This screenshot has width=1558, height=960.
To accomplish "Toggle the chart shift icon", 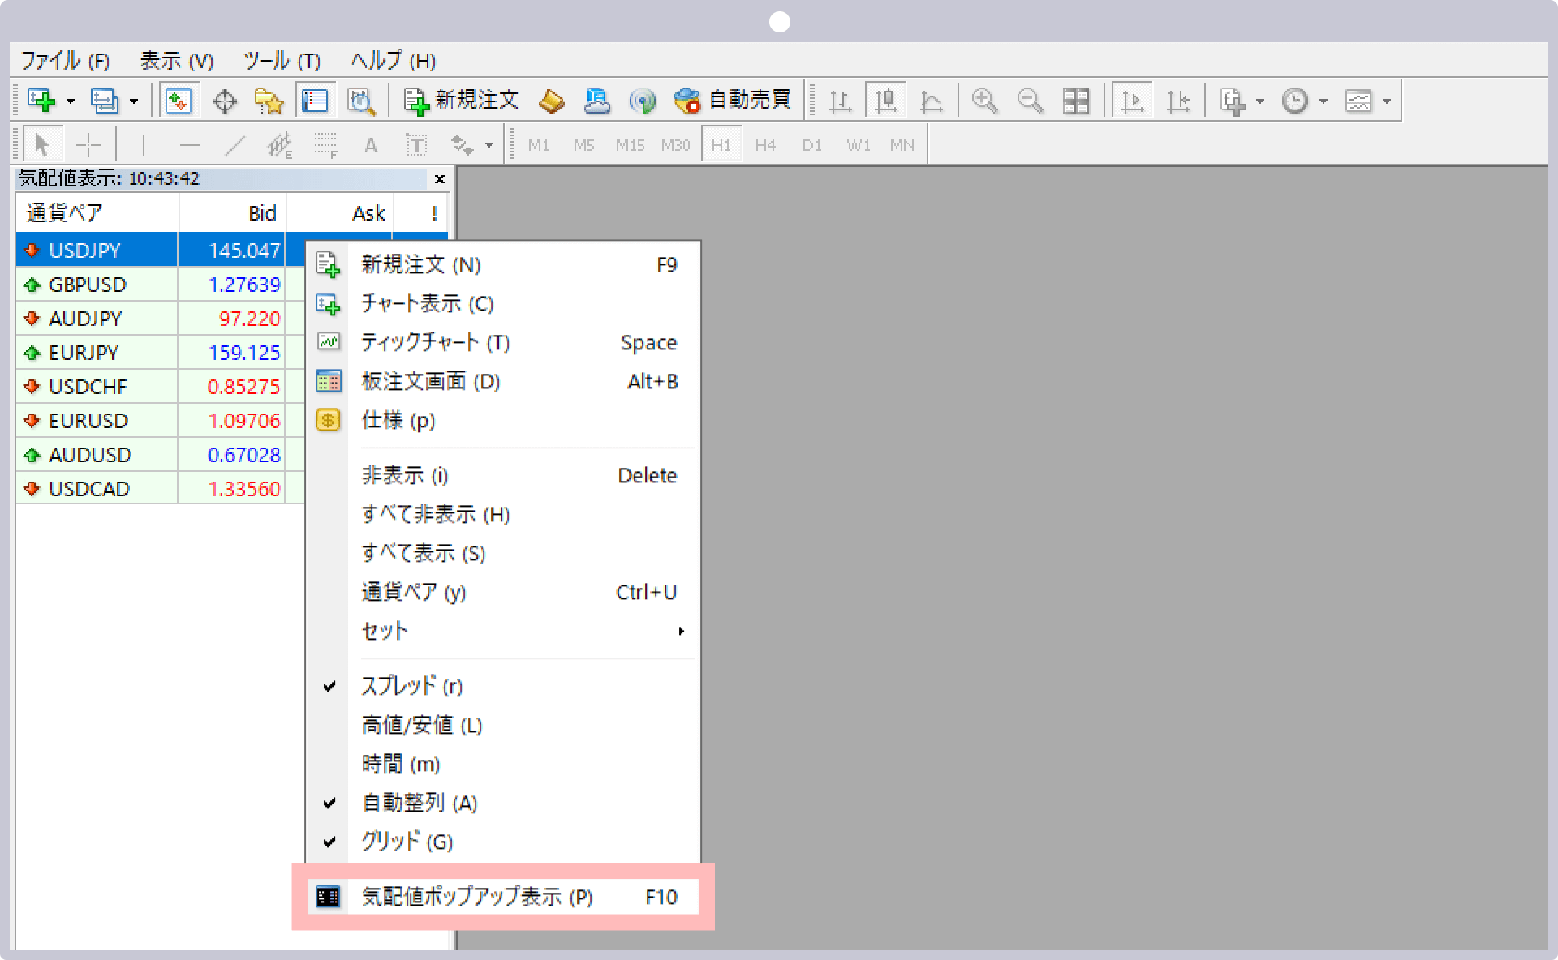I will coord(1177,101).
